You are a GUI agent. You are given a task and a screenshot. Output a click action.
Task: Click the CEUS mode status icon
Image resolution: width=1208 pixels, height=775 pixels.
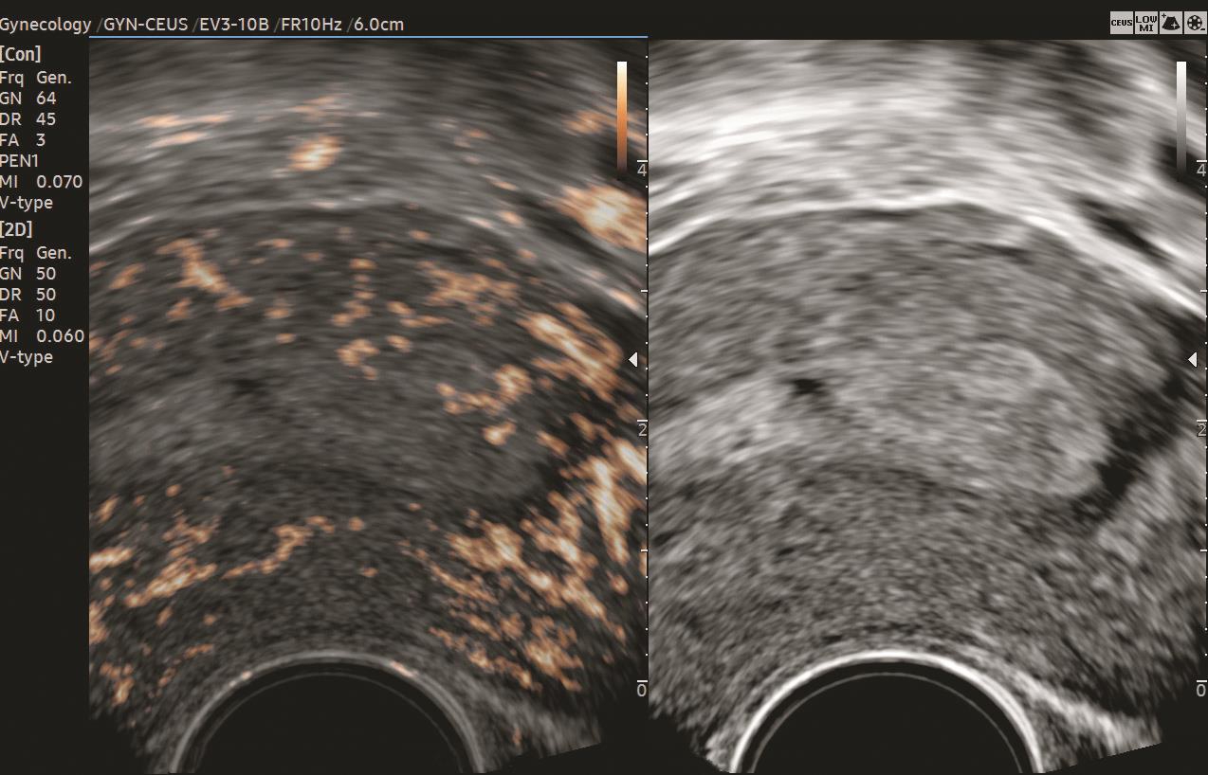1122,24
